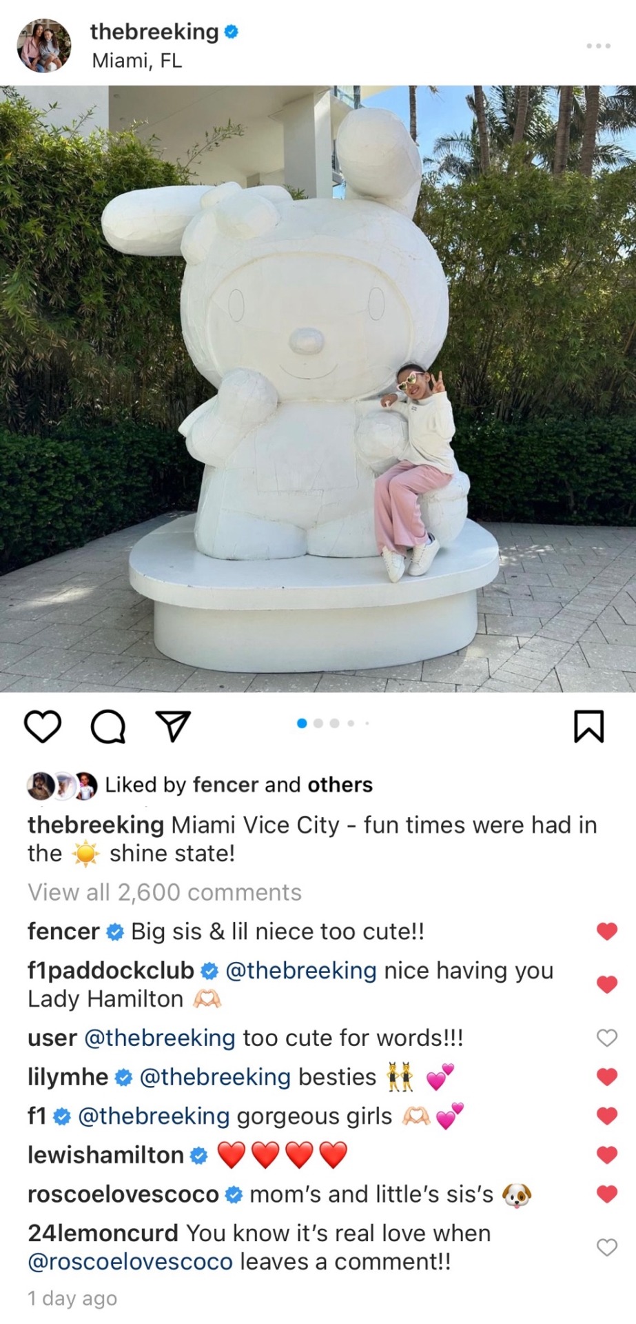The height and width of the screenshot is (1324, 636).
Task: Open lilymhe commenter profile name
Action: (x=68, y=1076)
